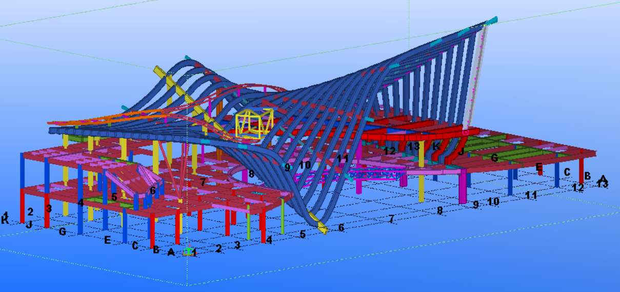Select grid label E on left ground grid
This screenshot has height=292, width=620.
tap(107, 239)
